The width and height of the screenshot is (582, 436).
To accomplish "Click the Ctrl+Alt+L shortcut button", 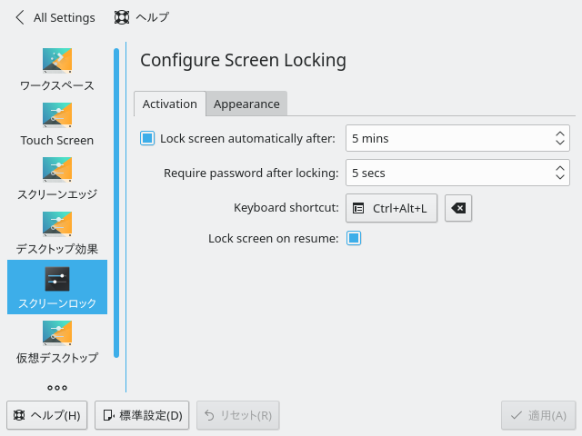I will click(x=391, y=208).
